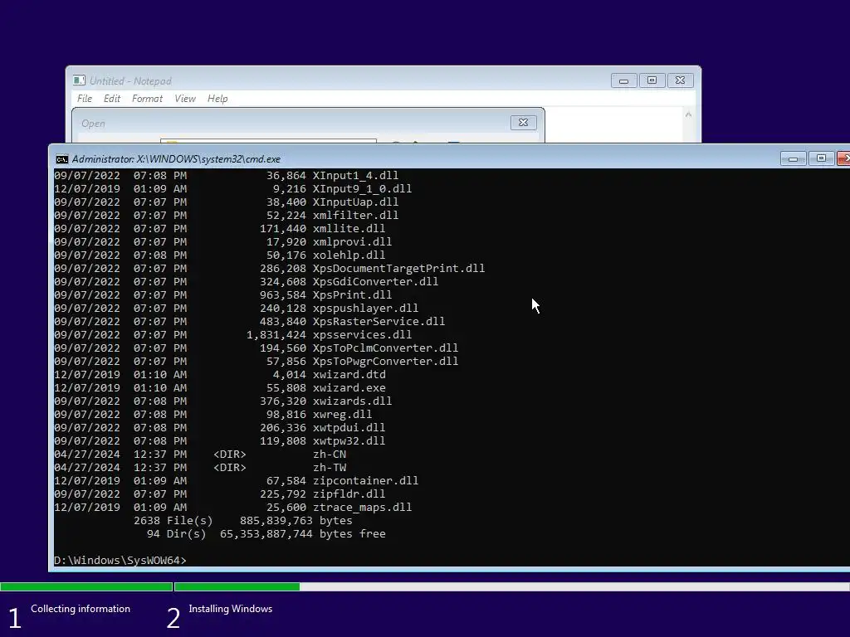Close the Open dialog

523,123
